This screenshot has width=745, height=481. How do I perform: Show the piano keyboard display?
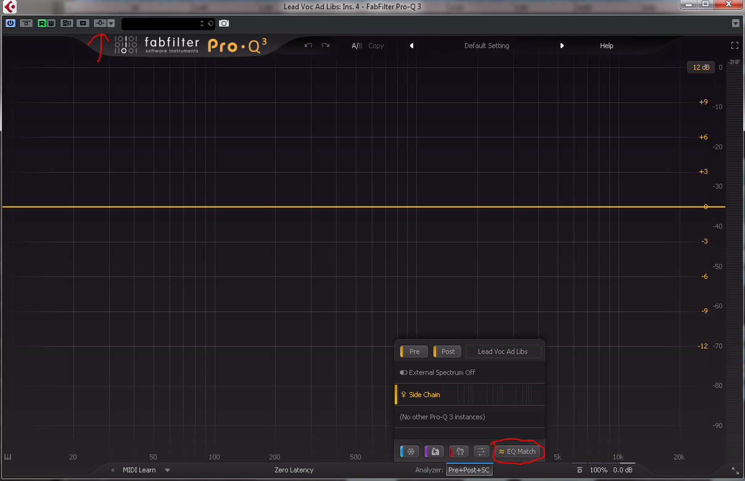point(8,457)
